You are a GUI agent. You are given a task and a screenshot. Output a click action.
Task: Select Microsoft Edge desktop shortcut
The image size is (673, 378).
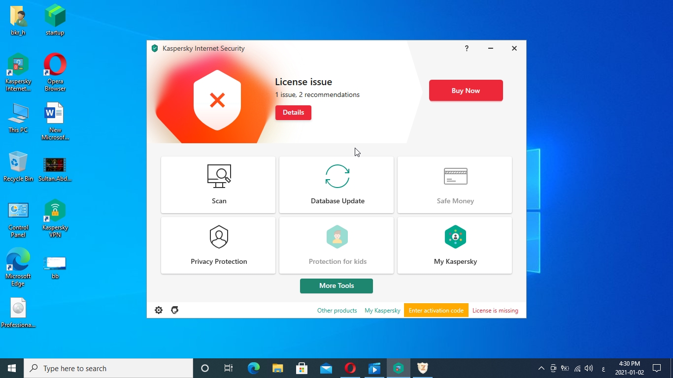coord(18,267)
